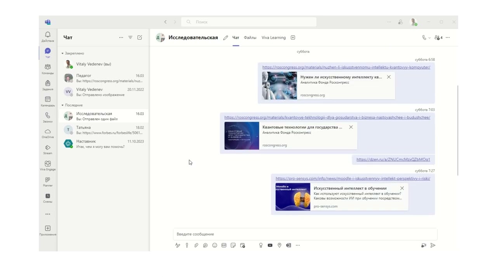Insert a GIF
This screenshot has width=497, height=279.
tap(224, 245)
